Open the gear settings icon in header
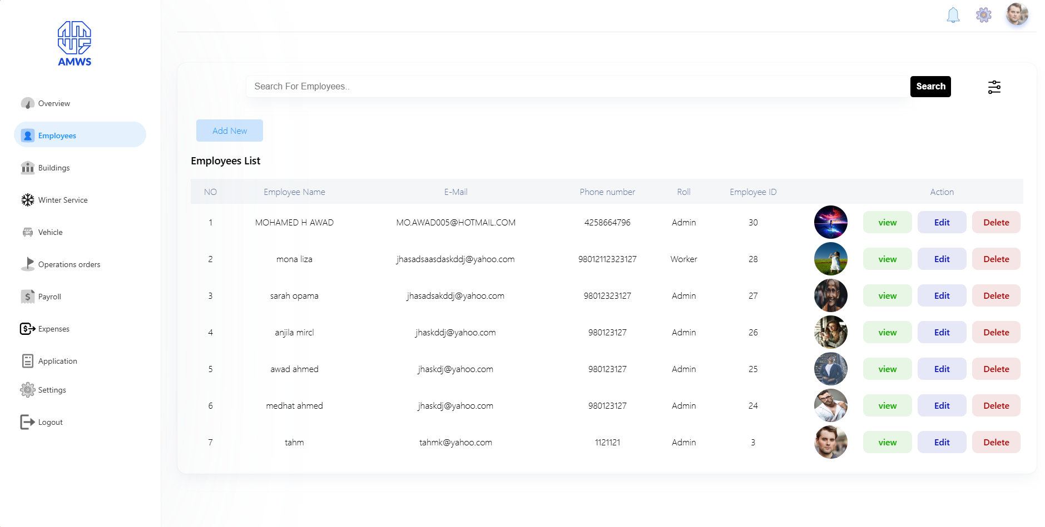The image size is (1045, 527). coord(983,15)
